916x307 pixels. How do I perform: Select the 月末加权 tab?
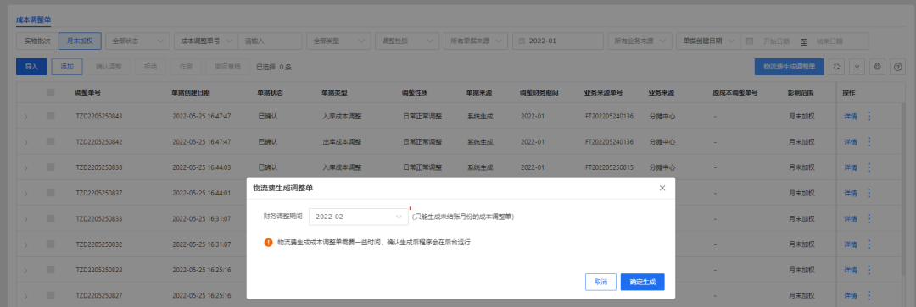80,41
